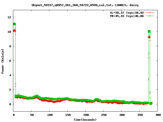Click x-axis tick label 100
The image size is (163, 122).
click(x=50, y=115)
